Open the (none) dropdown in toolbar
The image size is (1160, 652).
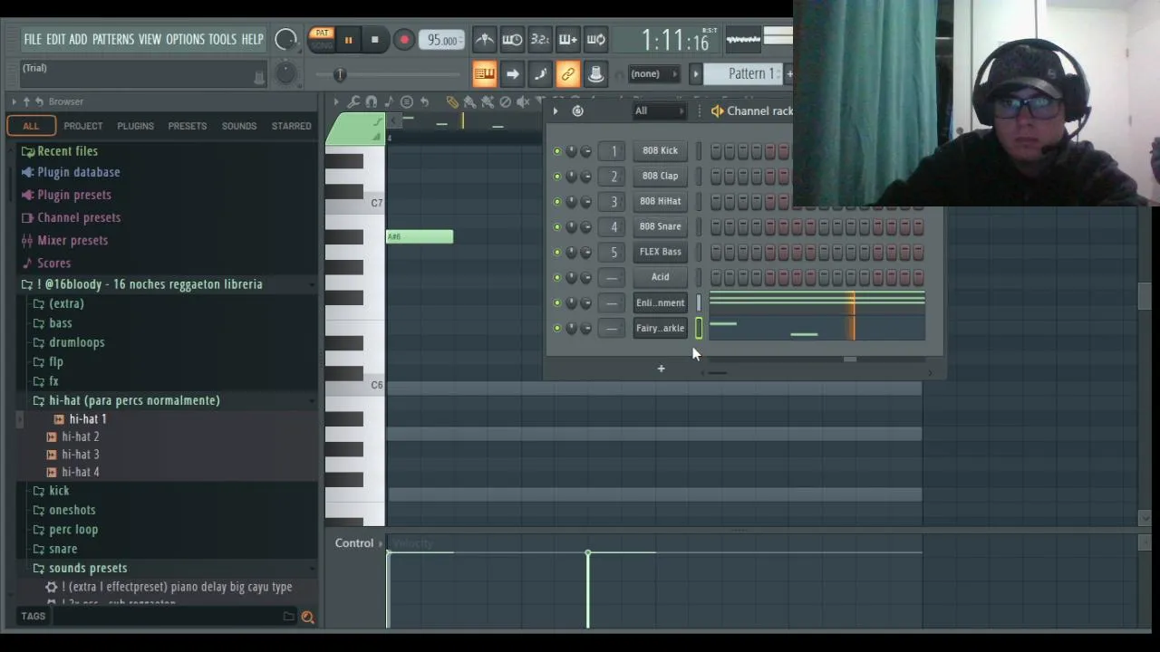tap(655, 74)
